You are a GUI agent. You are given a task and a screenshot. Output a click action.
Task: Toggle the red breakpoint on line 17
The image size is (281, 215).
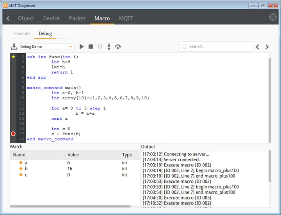13,134
